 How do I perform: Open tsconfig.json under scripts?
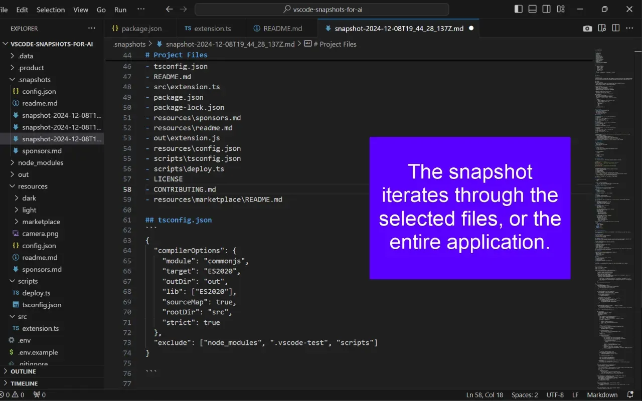coord(42,305)
